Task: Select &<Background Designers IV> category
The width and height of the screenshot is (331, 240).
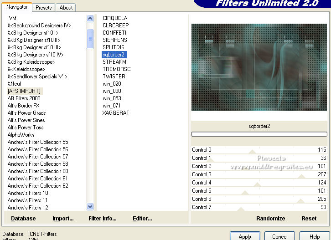Action: click(x=39, y=26)
